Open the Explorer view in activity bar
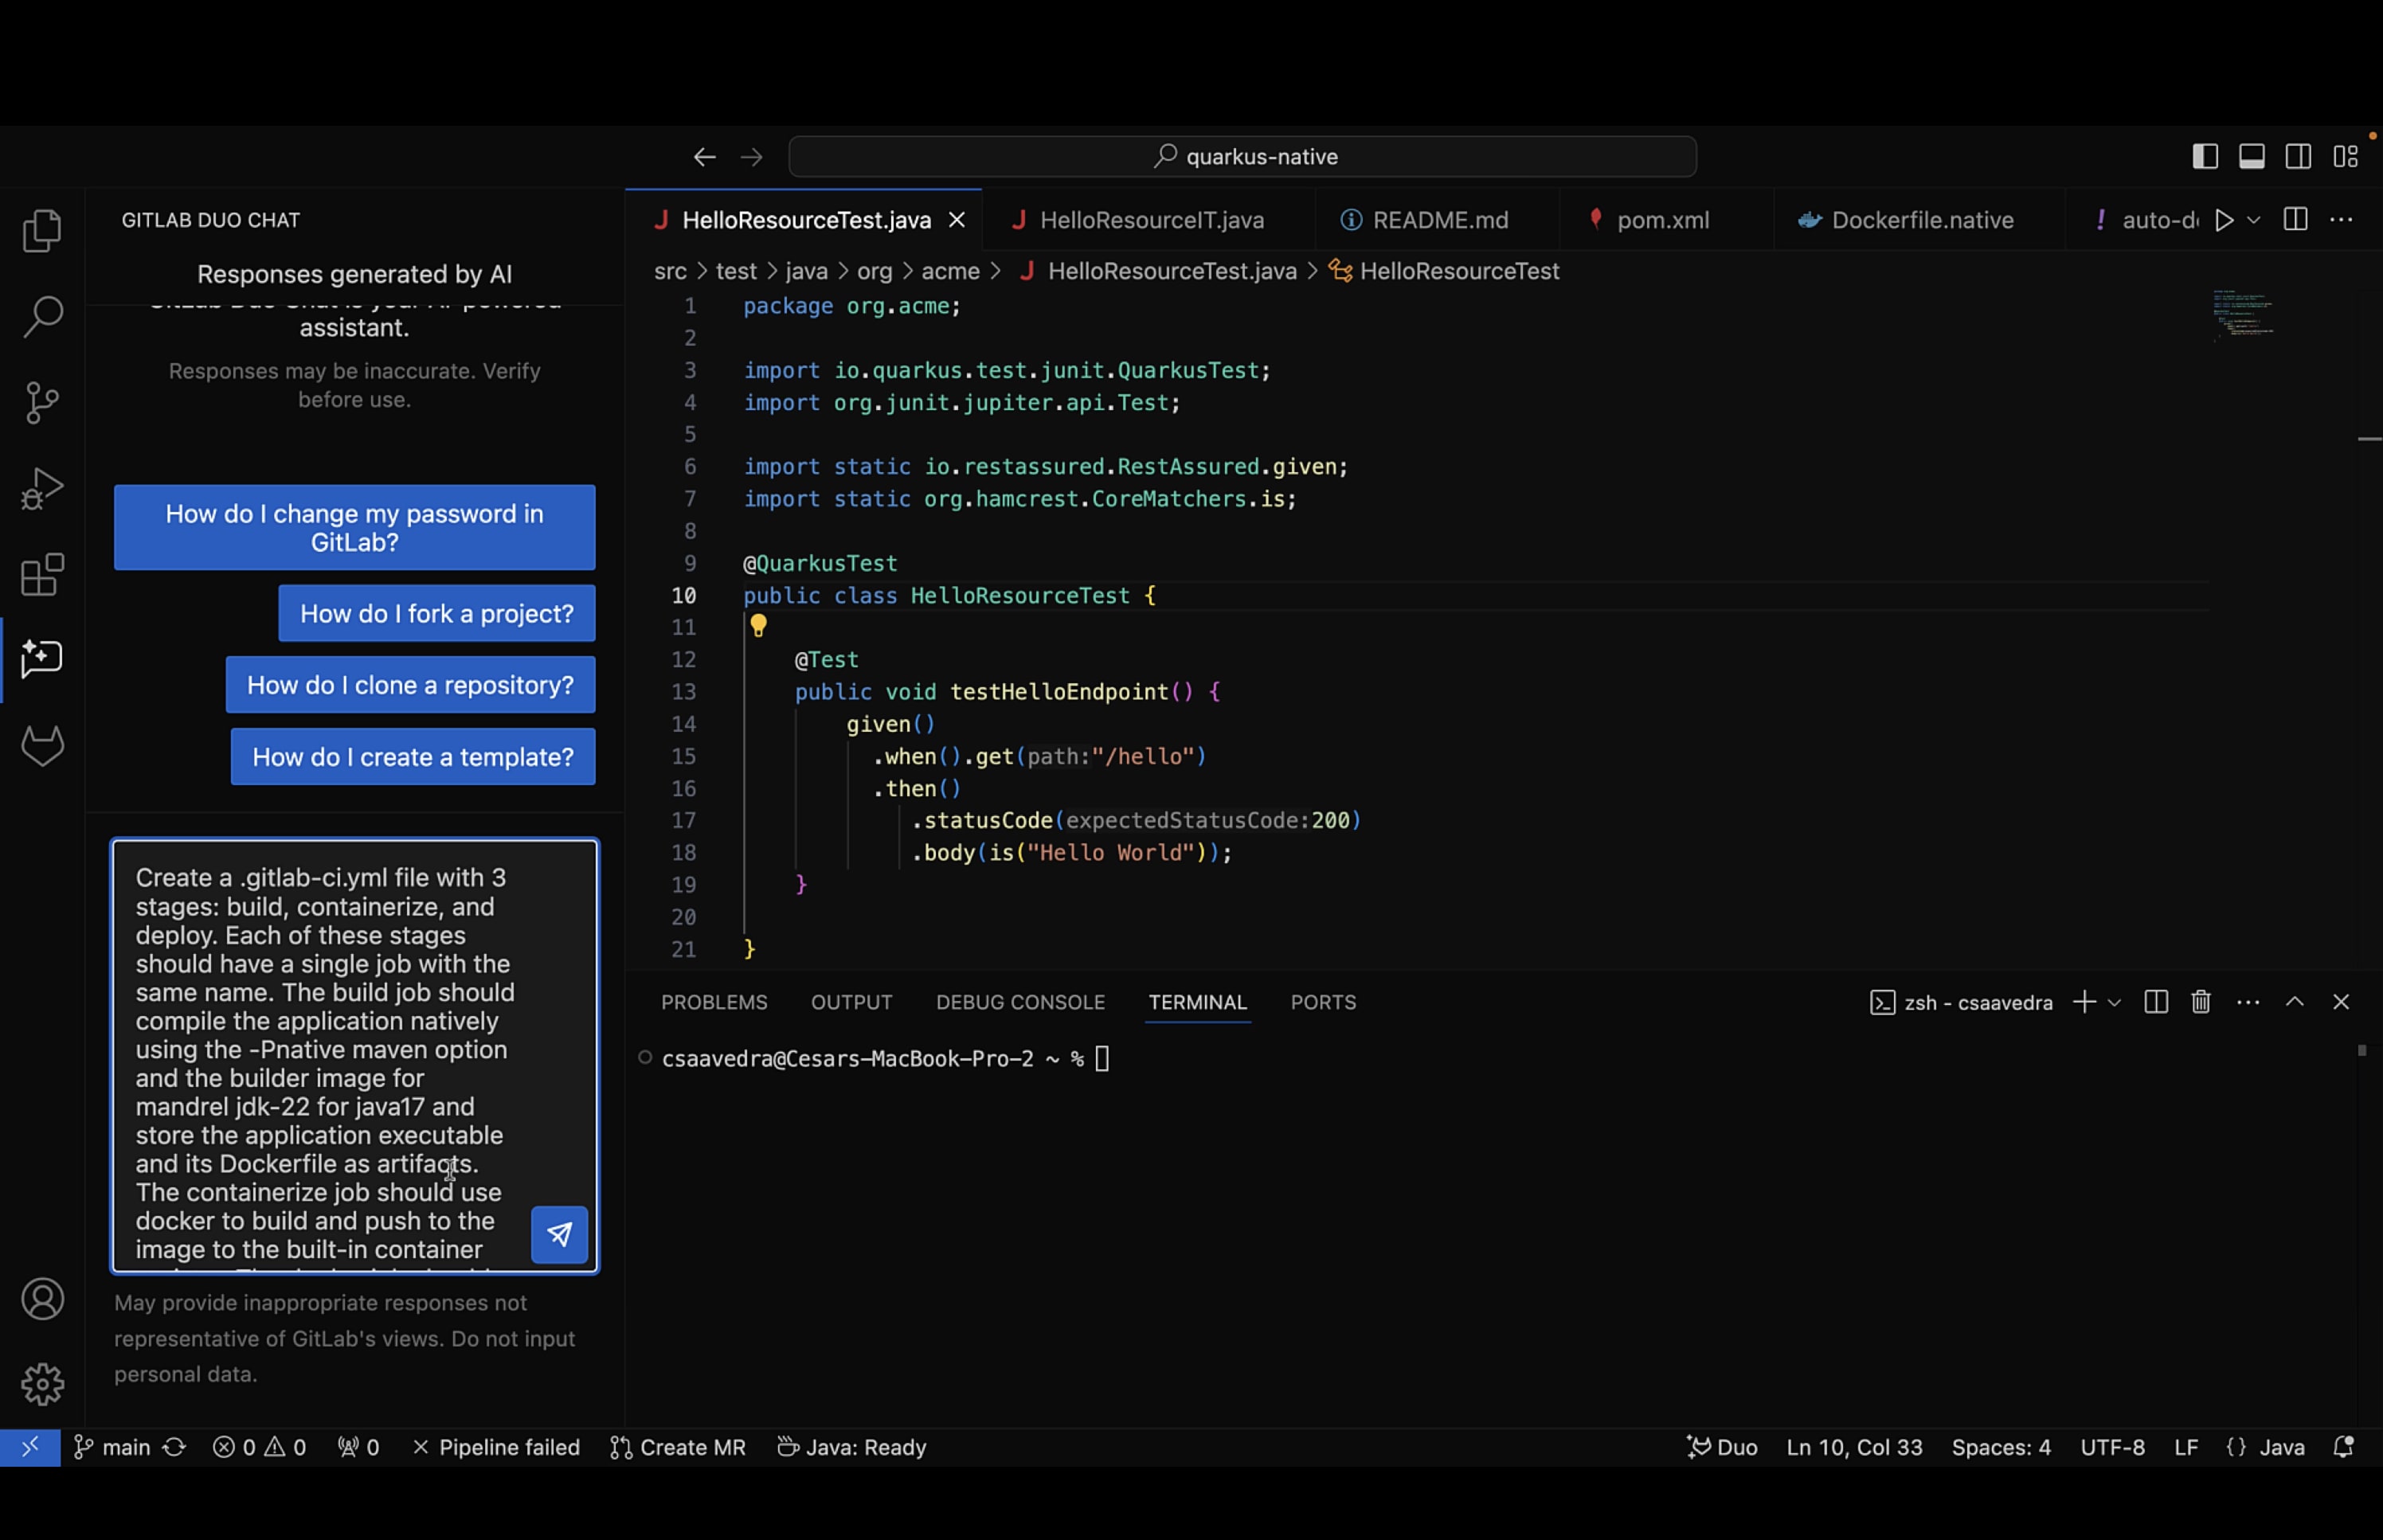The image size is (2383, 1540). (x=42, y=230)
